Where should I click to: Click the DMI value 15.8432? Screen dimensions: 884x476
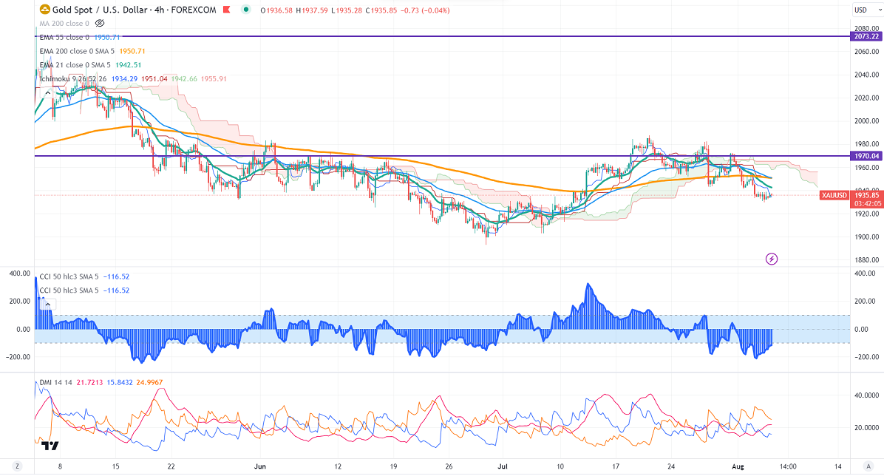(120, 382)
